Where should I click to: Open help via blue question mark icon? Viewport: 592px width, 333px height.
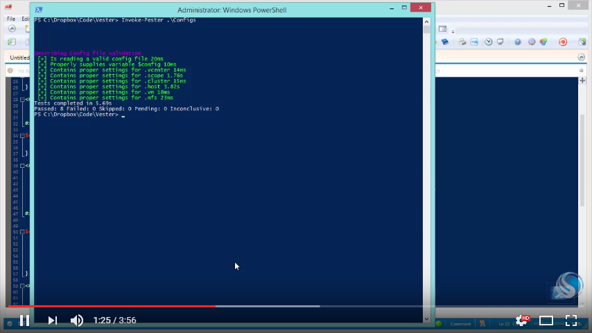(518, 42)
